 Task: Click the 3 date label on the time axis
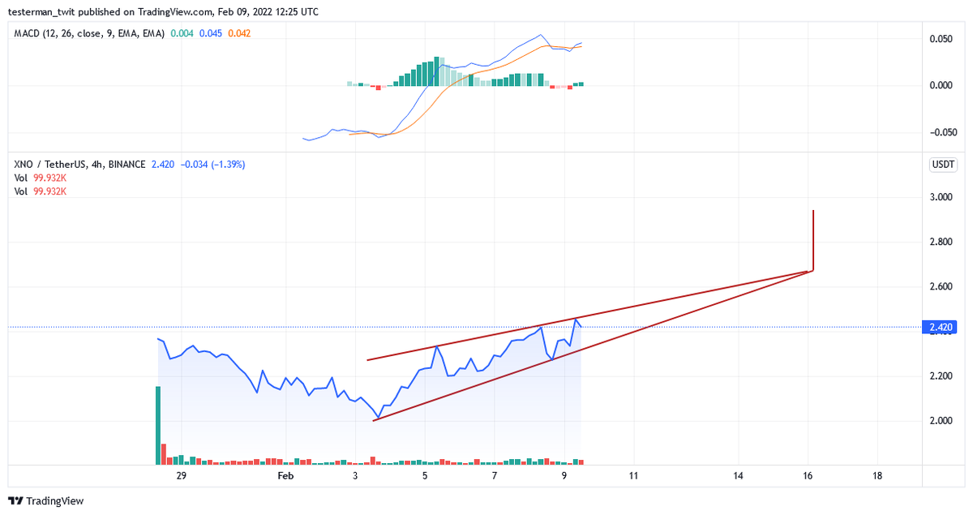coord(355,475)
